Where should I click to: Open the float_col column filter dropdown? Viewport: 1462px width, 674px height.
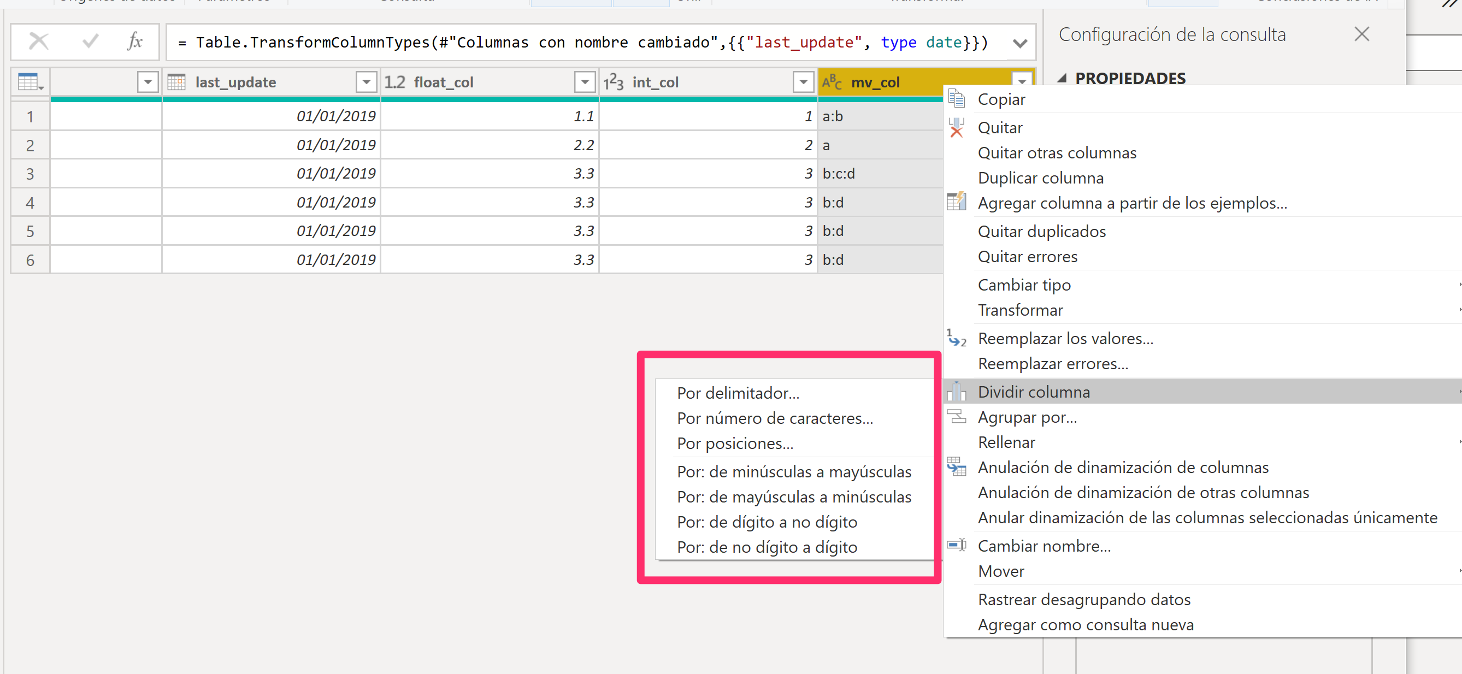pos(585,82)
